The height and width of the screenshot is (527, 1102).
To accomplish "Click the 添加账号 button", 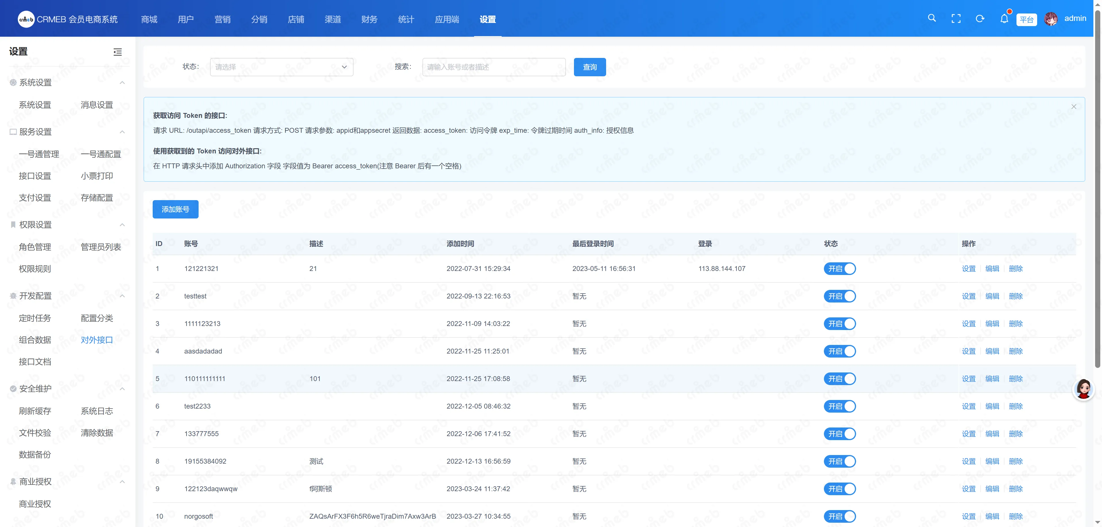I will [175, 209].
